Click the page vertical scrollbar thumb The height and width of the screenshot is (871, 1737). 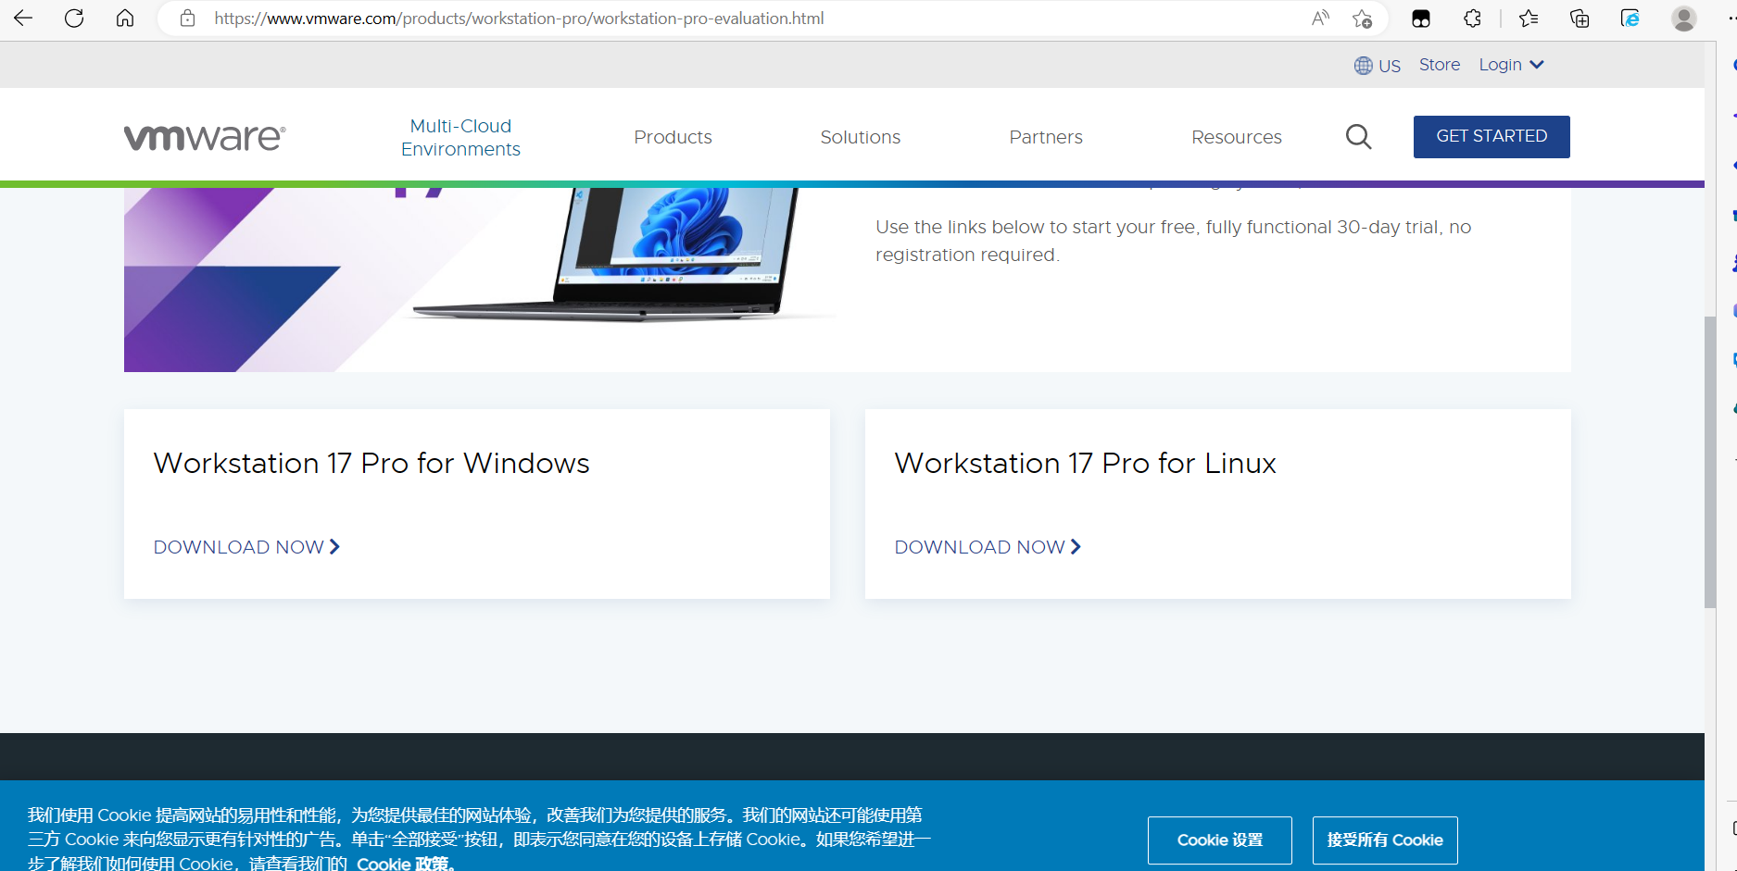(x=1710, y=463)
